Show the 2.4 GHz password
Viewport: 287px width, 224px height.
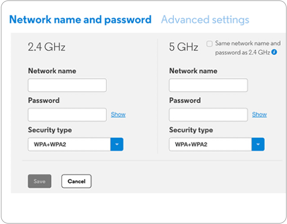(118, 114)
